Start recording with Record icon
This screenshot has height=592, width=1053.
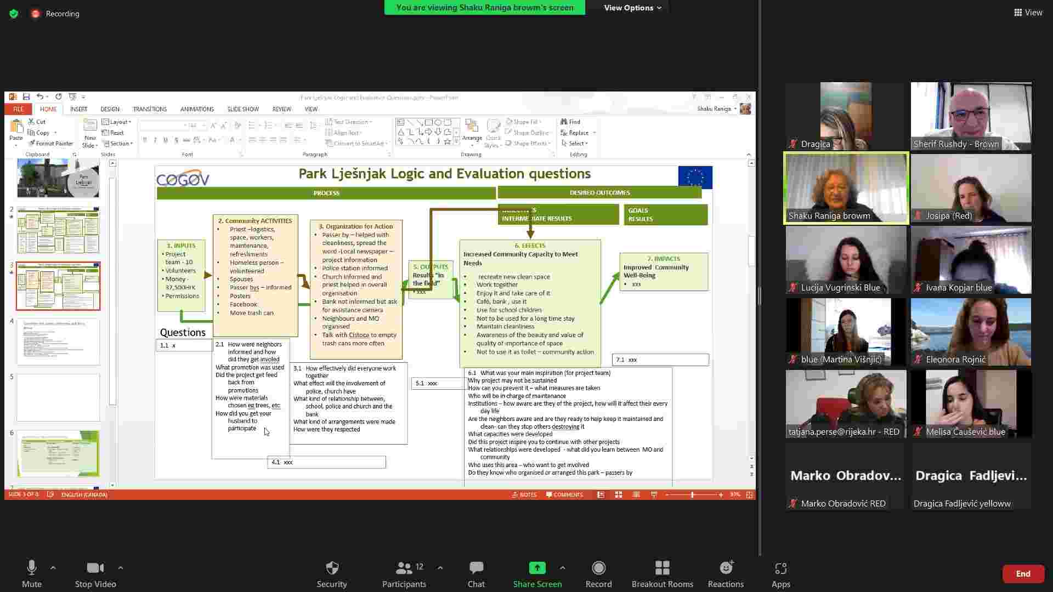pyautogui.click(x=598, y=568)
